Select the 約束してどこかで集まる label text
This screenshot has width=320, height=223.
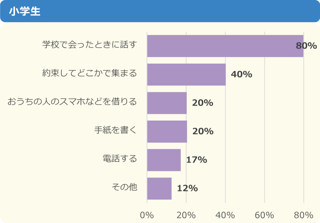pyautogui.click(x=90, y=74)
